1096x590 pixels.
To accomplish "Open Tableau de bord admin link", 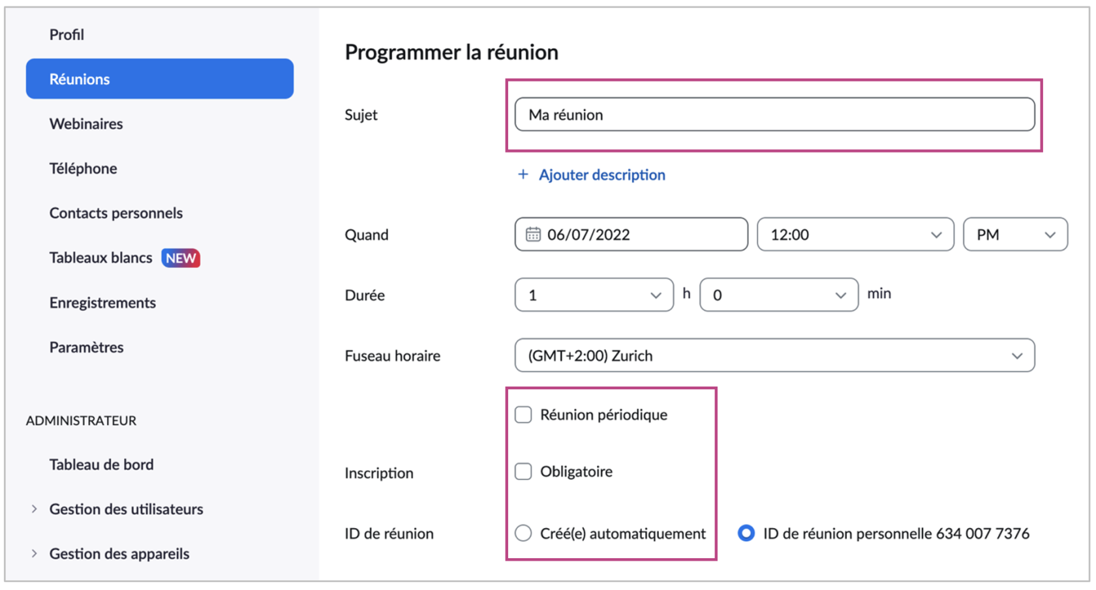I will coord(102,465).
